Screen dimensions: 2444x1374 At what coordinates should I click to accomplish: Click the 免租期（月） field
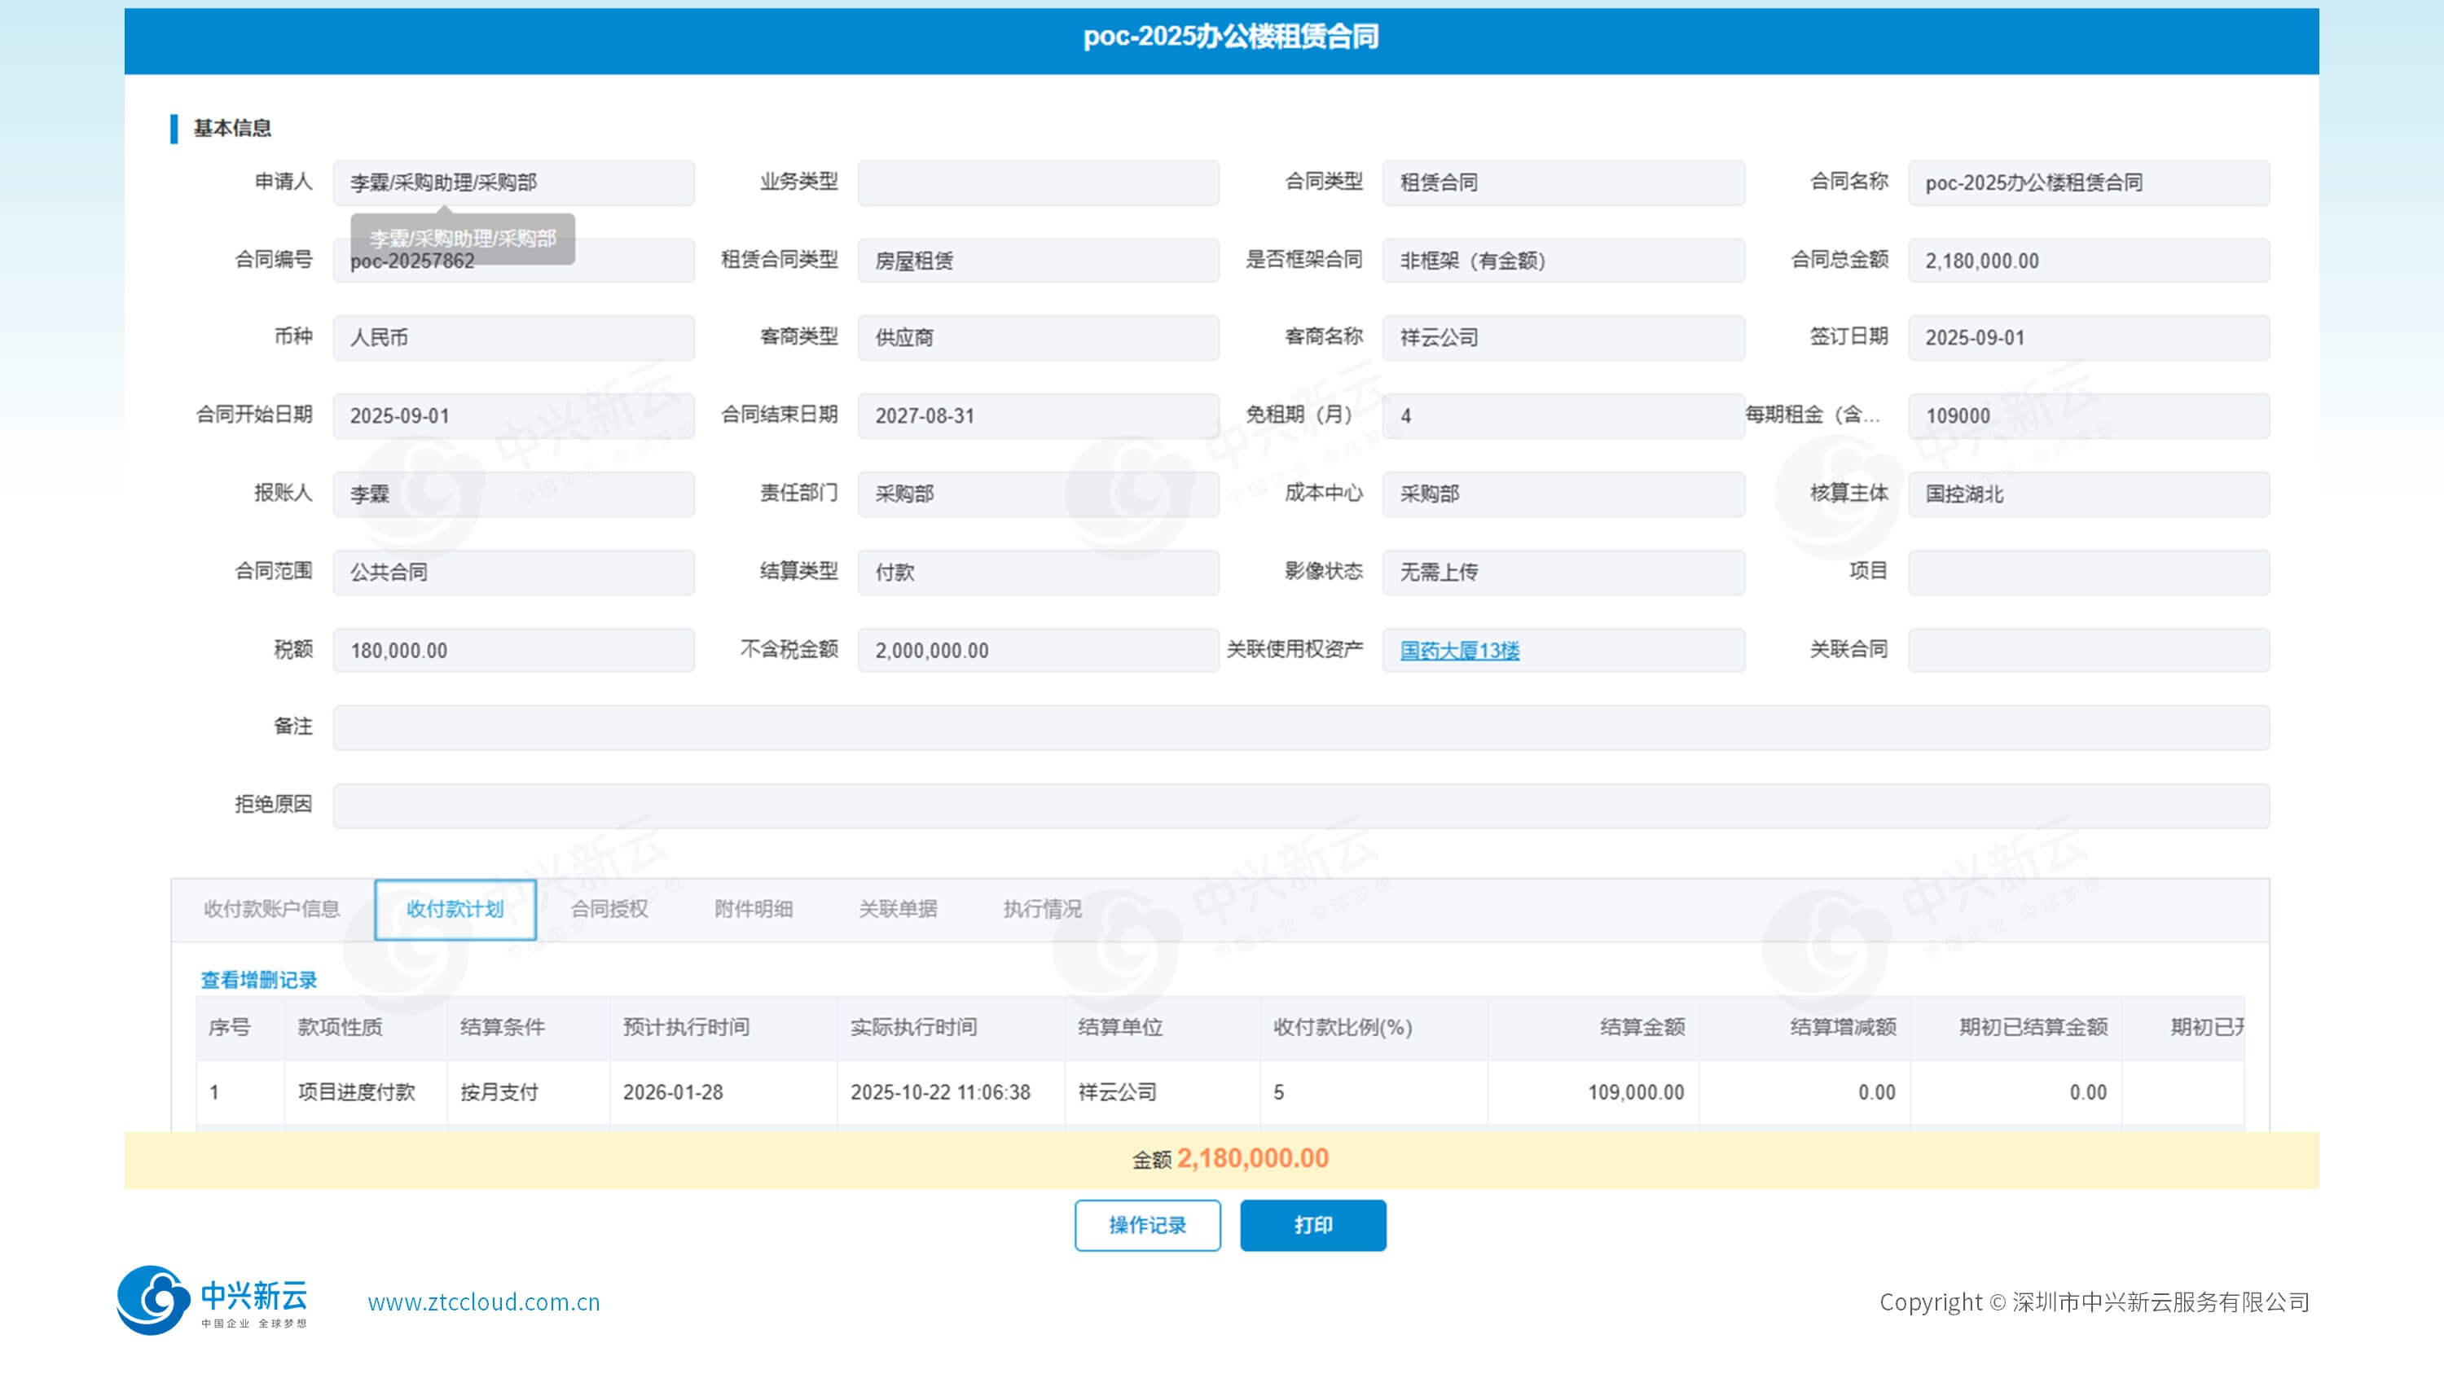tap(1563, 415)
